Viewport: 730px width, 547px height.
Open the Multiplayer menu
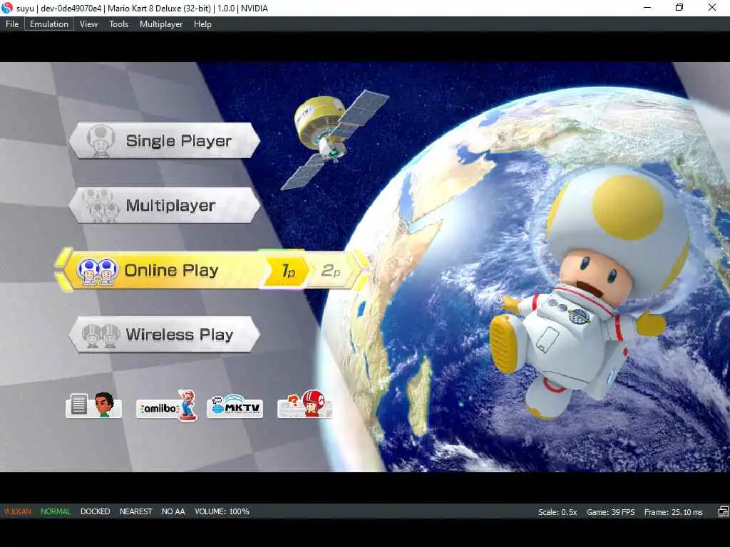tap(161, 24)
